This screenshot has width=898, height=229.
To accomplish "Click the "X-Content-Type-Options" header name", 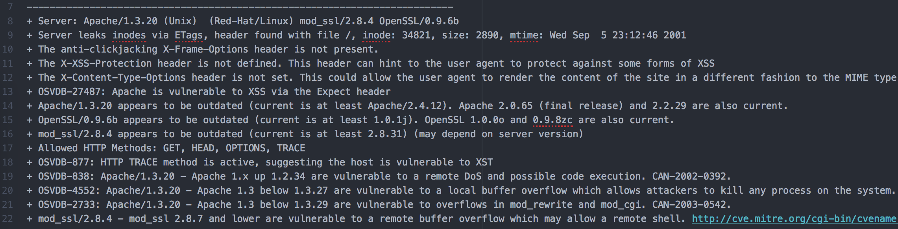I will tap(123, 78).
